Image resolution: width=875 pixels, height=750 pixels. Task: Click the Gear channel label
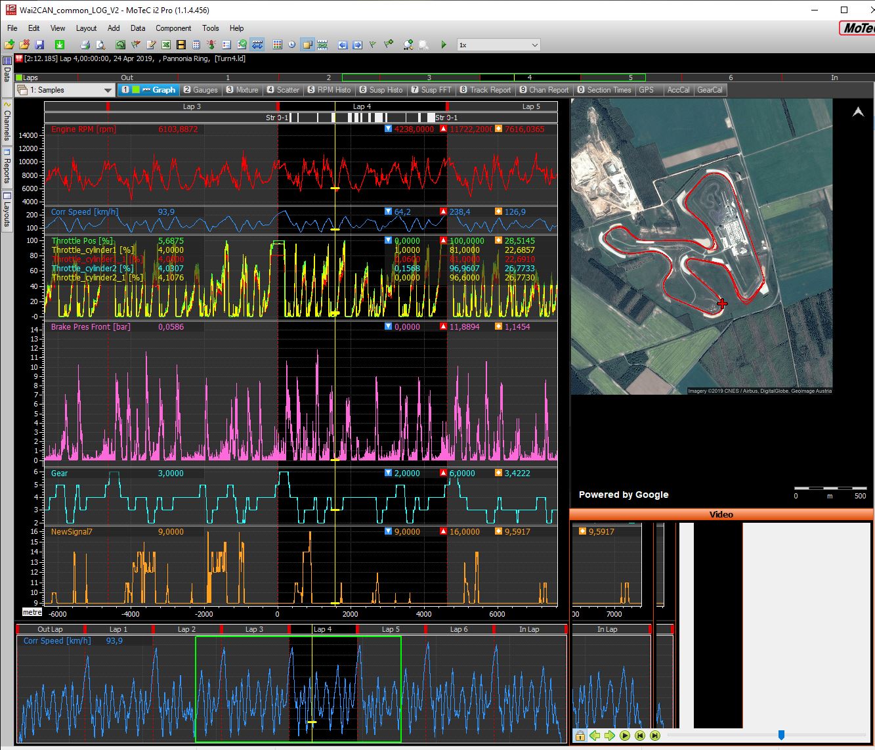click(x=59, y=474)
